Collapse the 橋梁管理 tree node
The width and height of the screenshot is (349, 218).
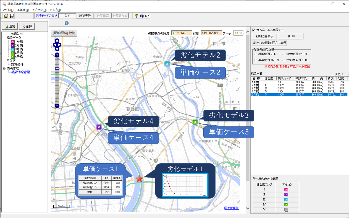tap(4, 68)
